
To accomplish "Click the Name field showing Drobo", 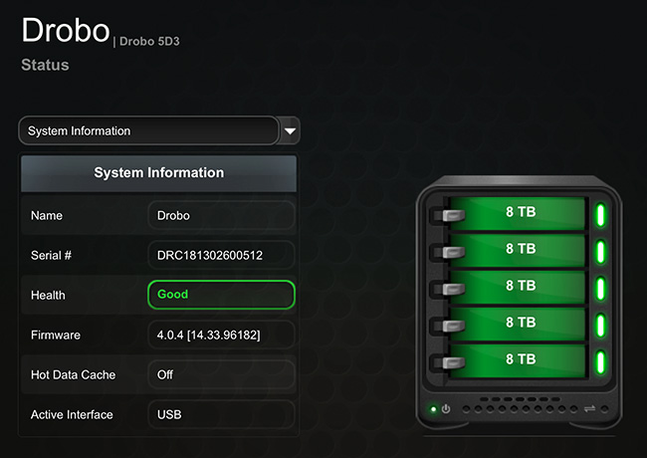I will (221, 215).
